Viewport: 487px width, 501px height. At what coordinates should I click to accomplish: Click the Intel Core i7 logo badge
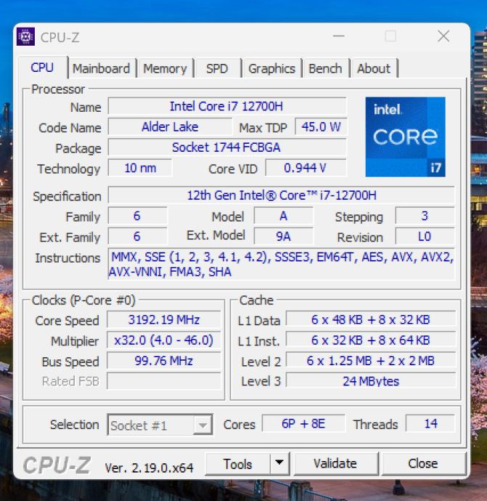(405, 137)
